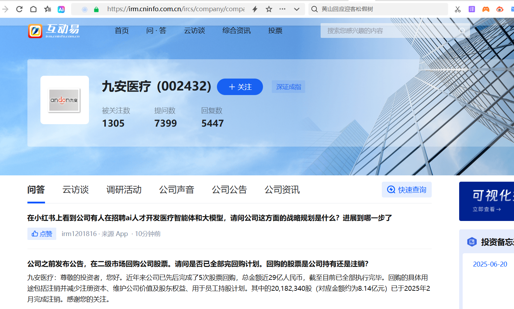Click the 被关注数 value 1305

[x=113, y=123]
